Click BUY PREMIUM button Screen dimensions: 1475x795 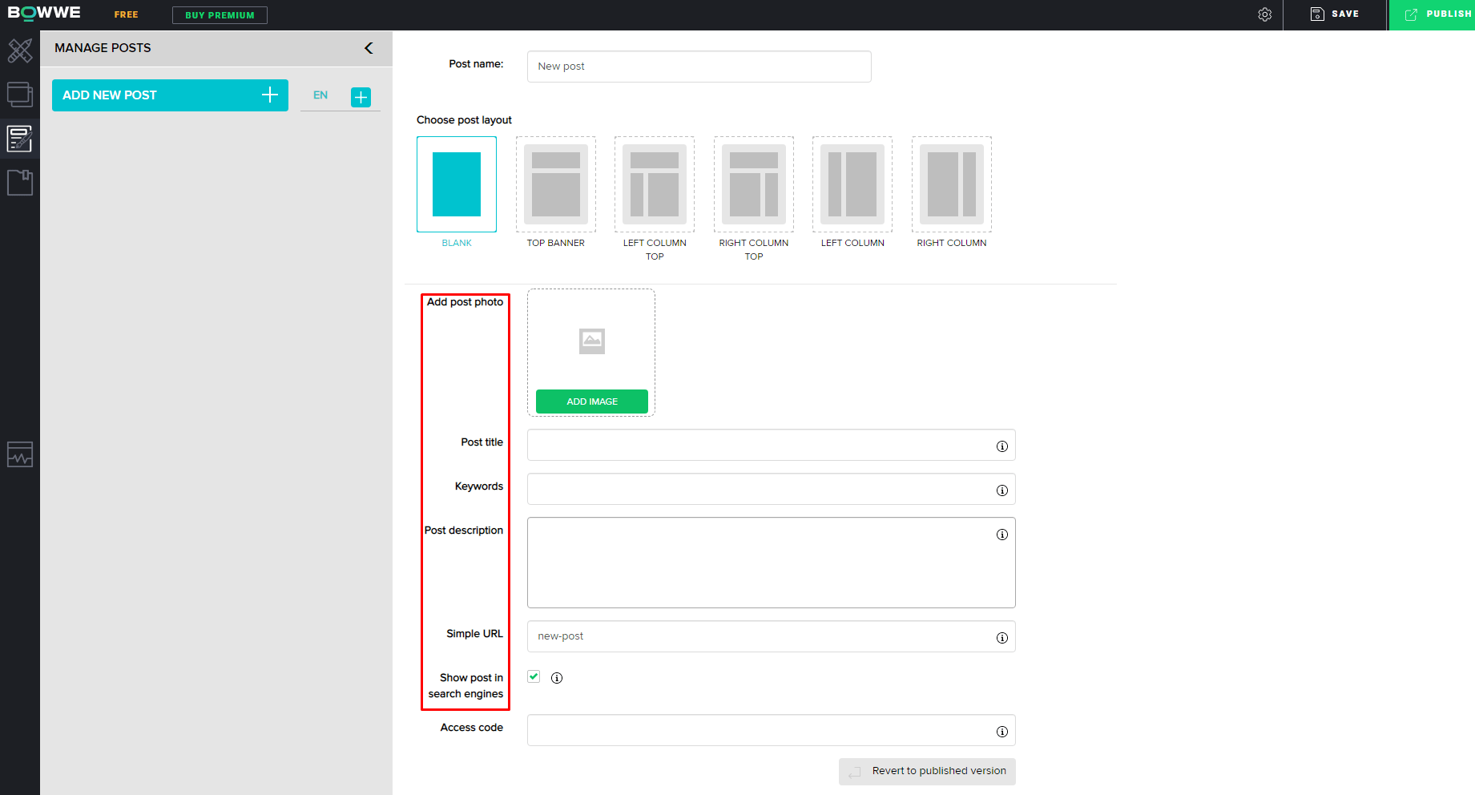[x=220, y=15]
